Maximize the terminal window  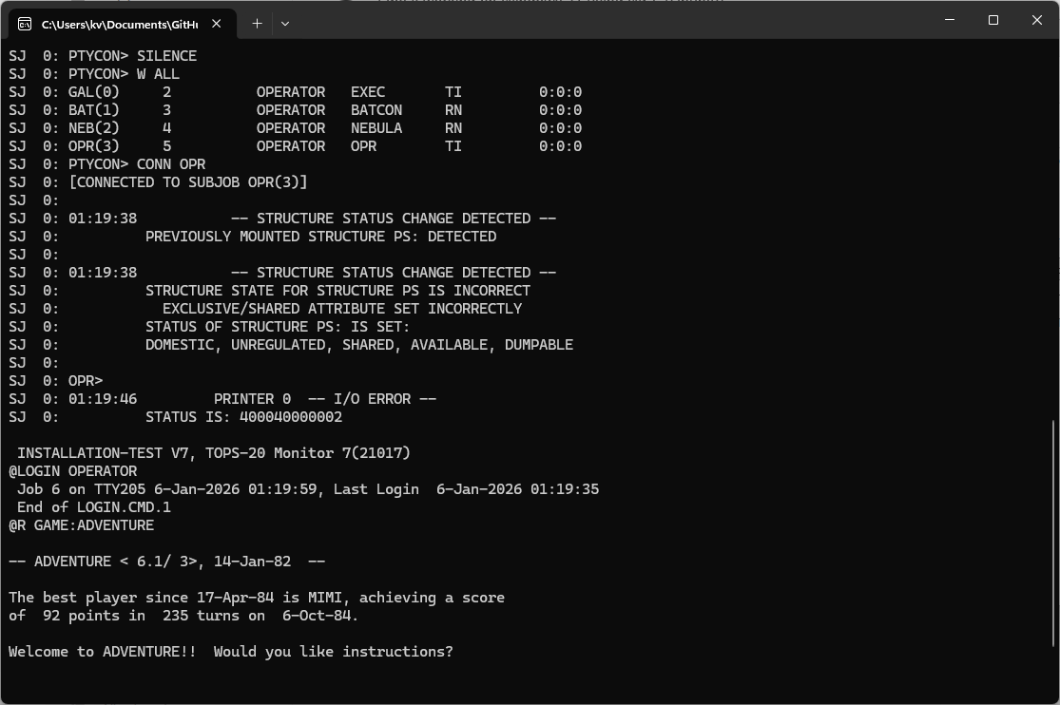tap(993, 20)
